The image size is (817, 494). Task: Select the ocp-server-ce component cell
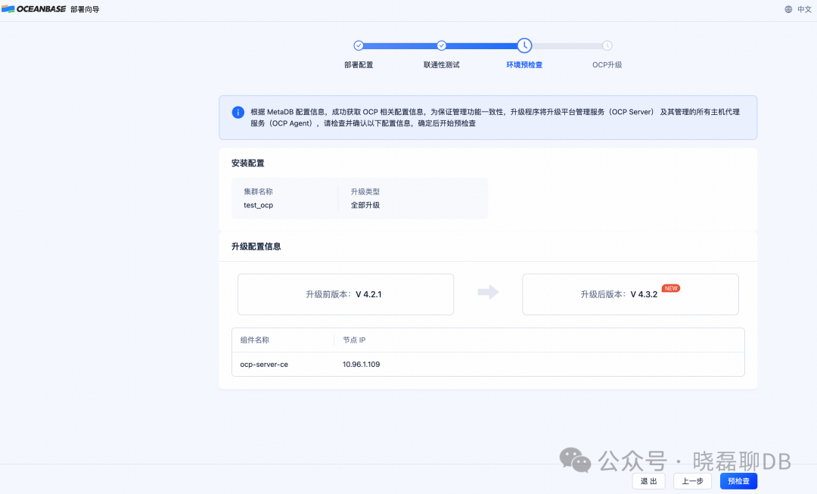pos(264,364)
